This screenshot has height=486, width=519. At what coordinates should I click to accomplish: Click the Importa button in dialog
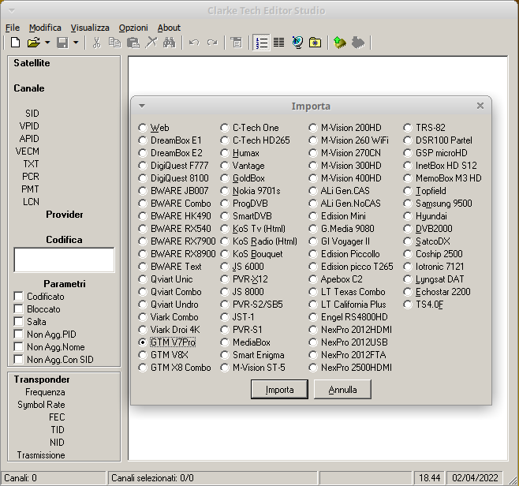(279, 389)
